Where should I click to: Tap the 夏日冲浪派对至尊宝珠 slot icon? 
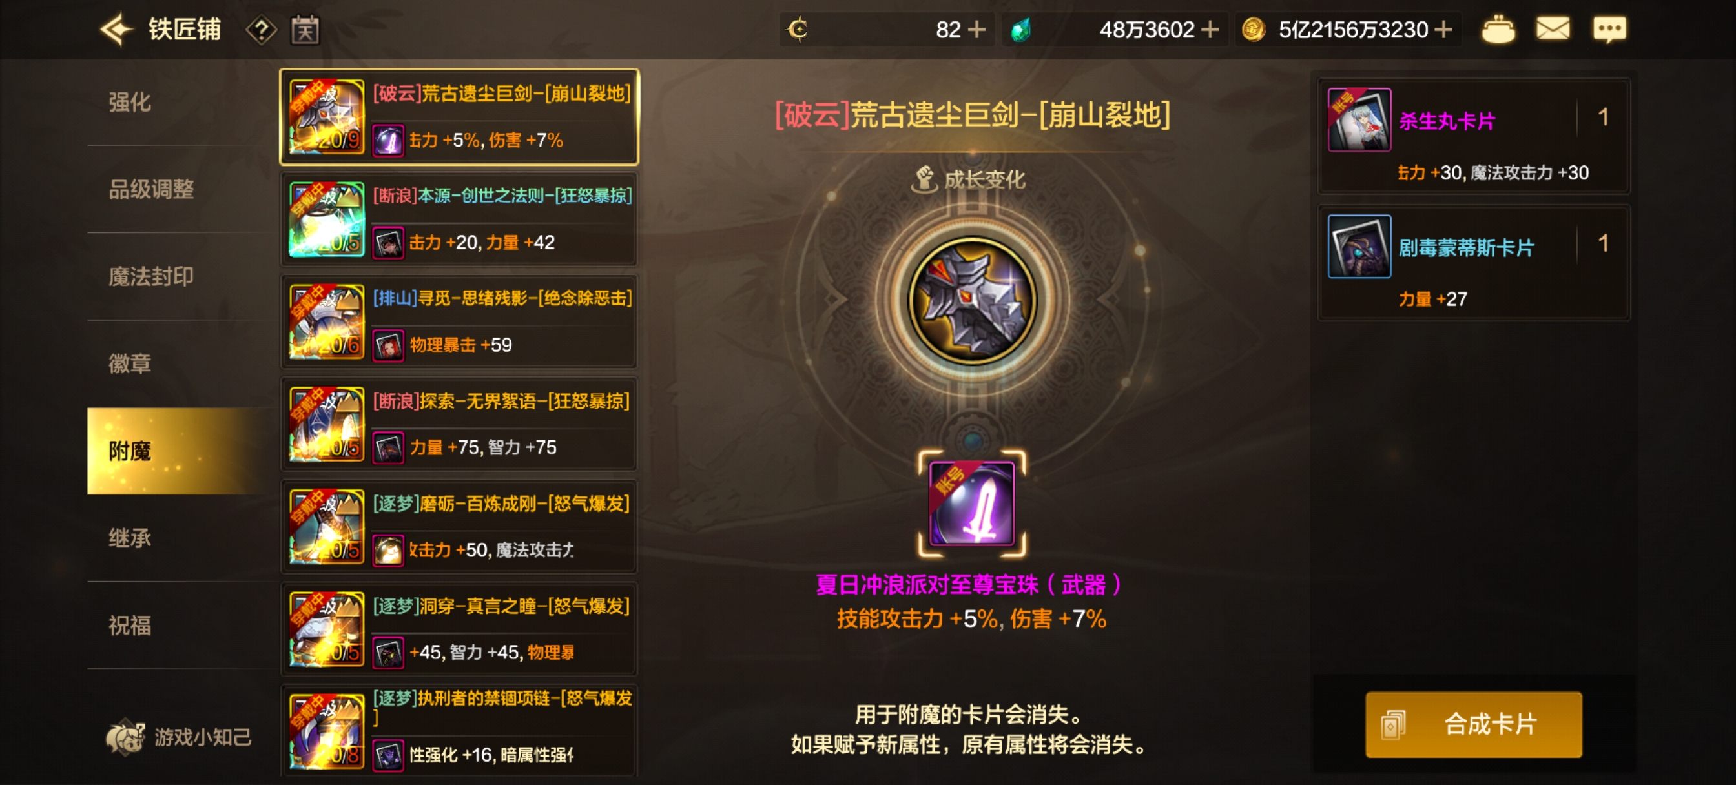point(972,504)
